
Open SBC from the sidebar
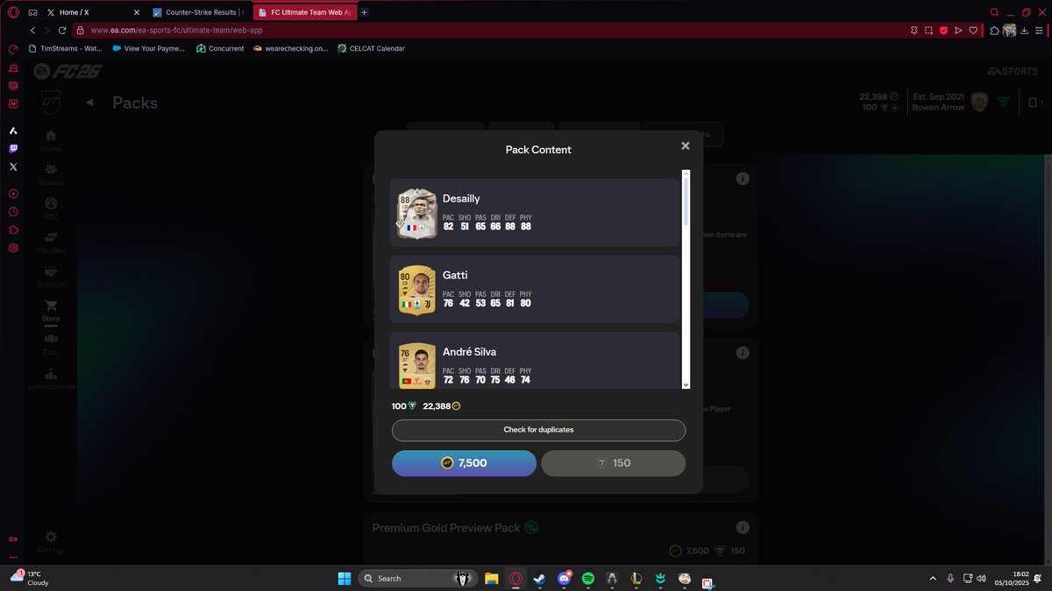click(x=50, y=206)
